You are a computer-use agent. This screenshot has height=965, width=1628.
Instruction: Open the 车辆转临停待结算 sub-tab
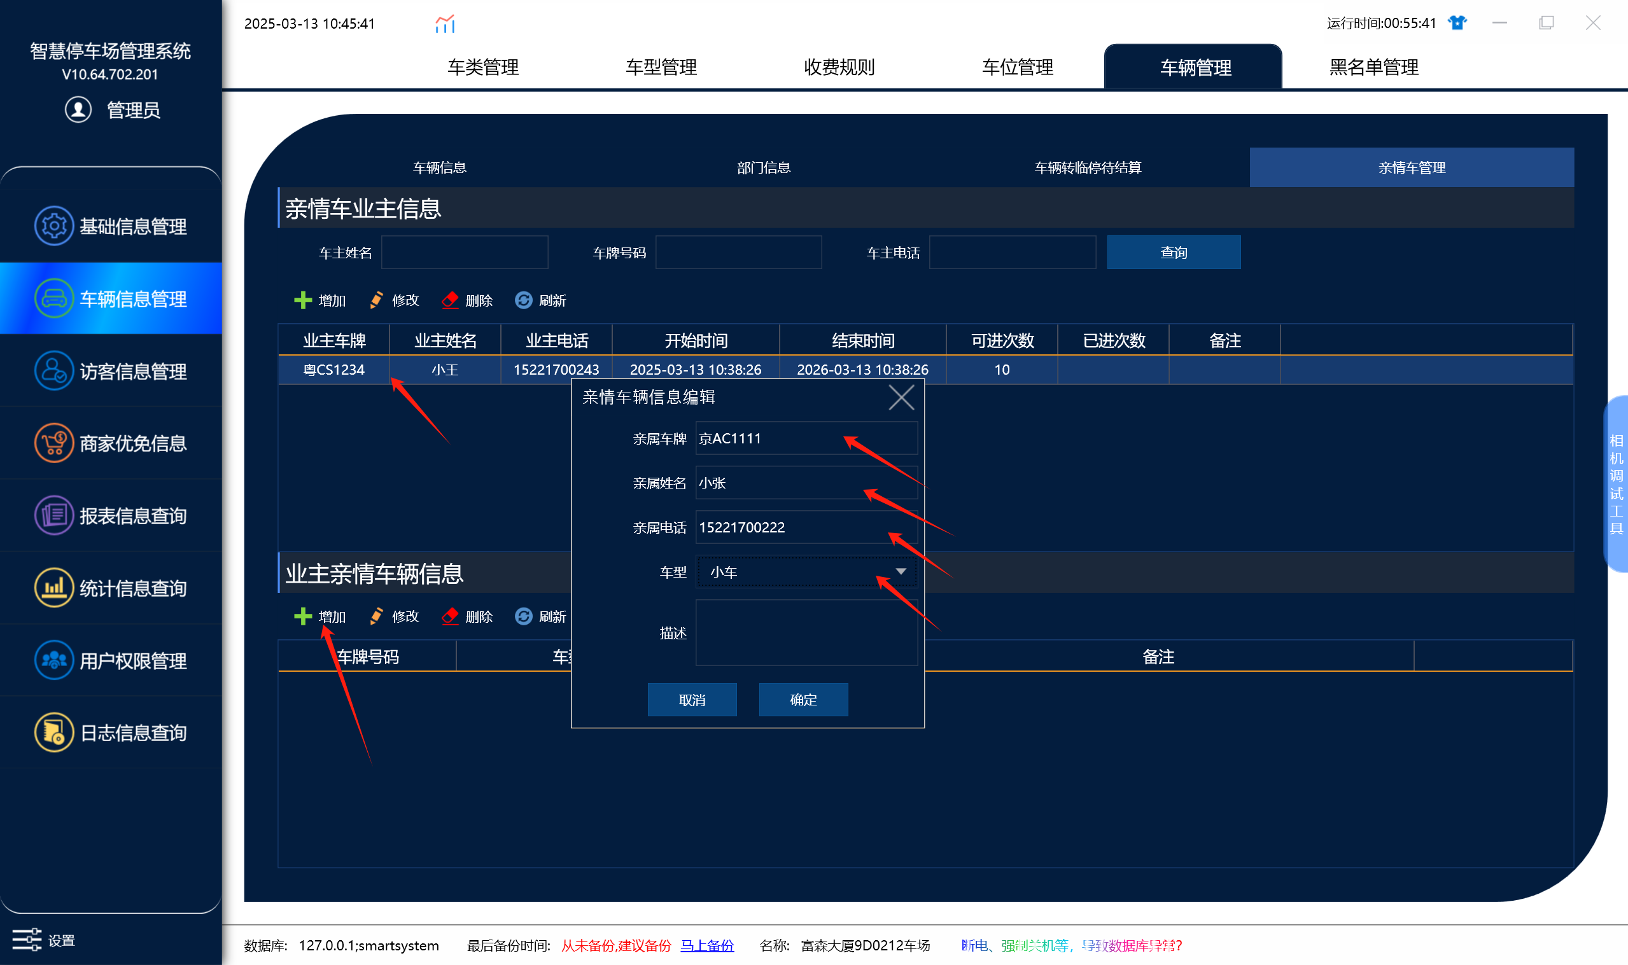[x=1088, y=168]
